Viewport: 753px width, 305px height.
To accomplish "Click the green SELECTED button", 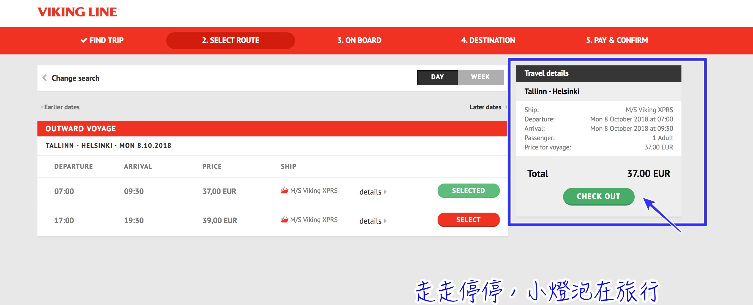I will pyautogui.click(x=468, y=191).
